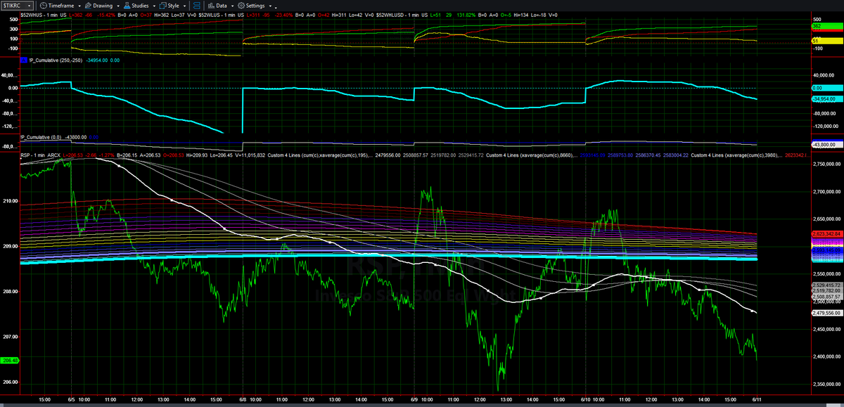844x407 pixels.
Task: Click the 6/5 date marker on time axis
Action: click(72, 399)
